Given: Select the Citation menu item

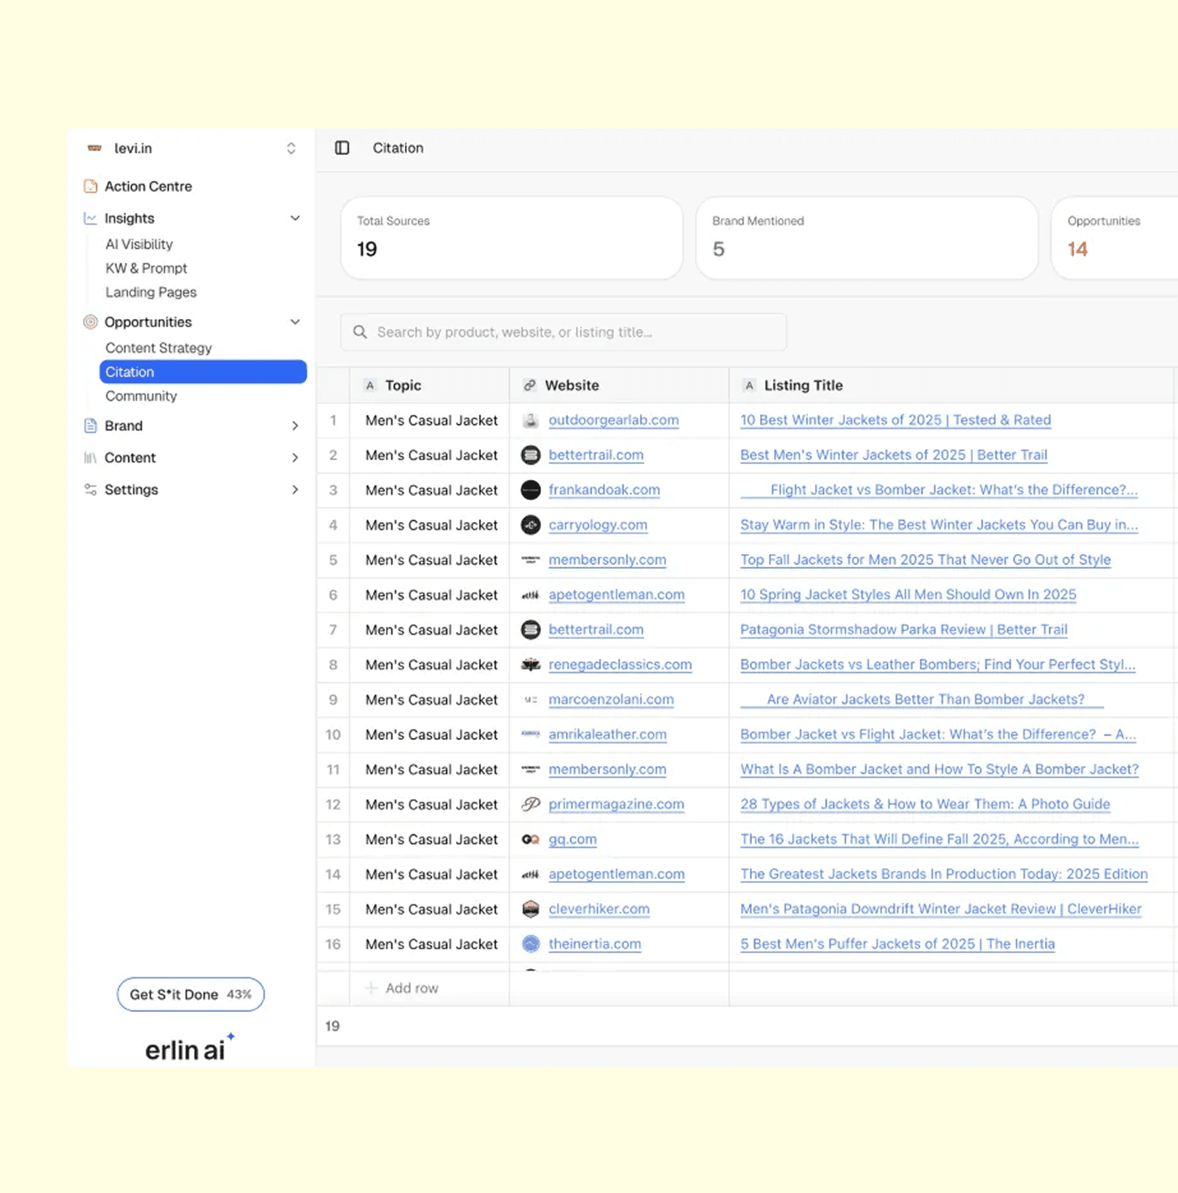Looking at the screenshot, I should click(x=203, y=371).
